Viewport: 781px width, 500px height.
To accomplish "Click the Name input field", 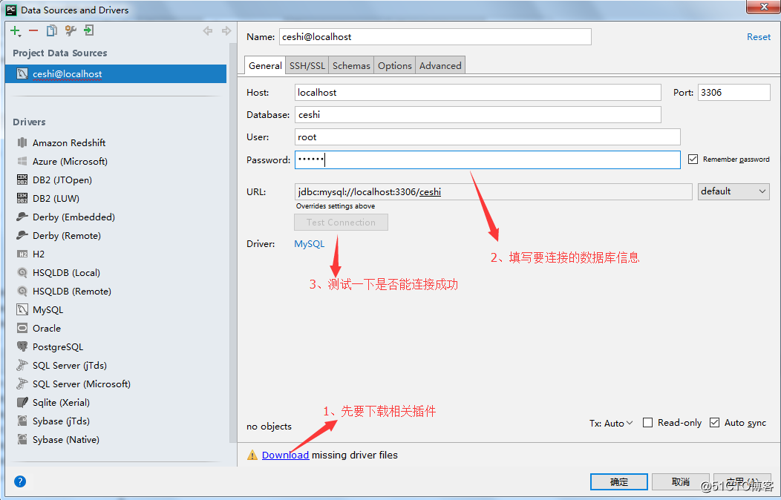I will [435, 37].
